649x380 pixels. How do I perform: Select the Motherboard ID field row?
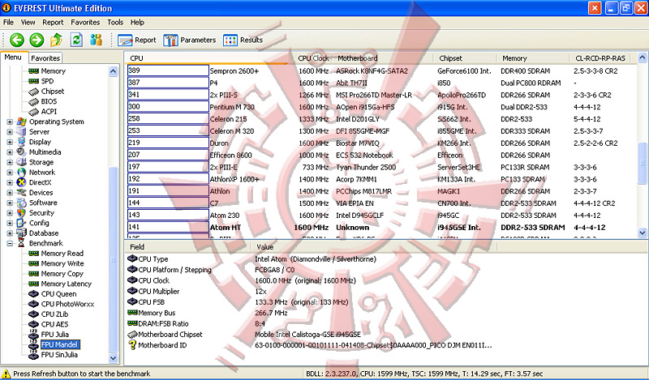[x=311, y=345]
